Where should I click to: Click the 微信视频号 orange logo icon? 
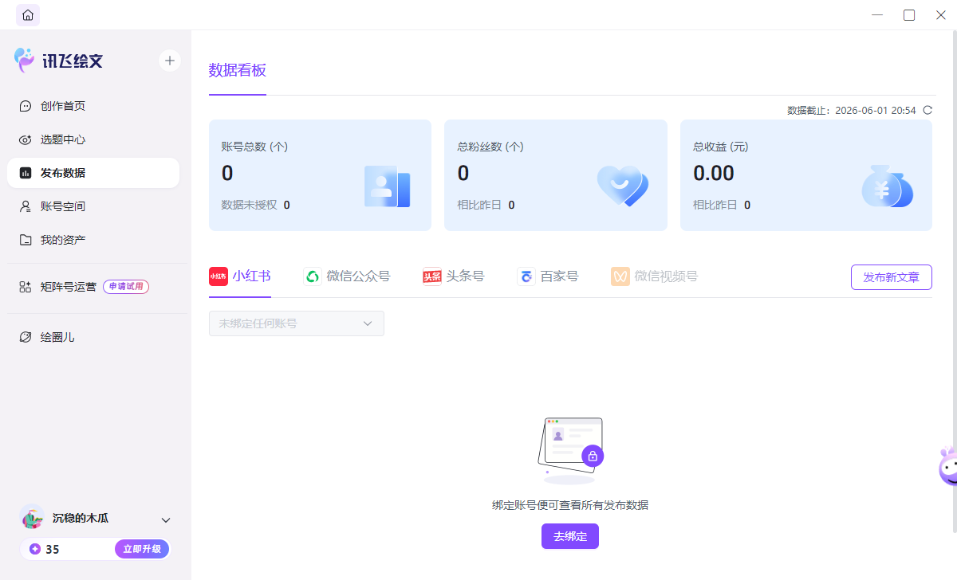coord(620,276)
